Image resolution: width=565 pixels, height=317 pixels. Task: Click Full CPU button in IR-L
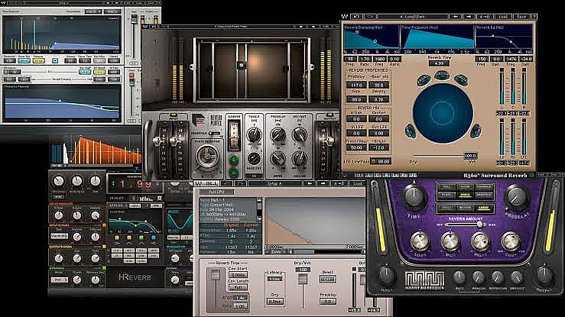pyautogui.click(x=216, y=192)
